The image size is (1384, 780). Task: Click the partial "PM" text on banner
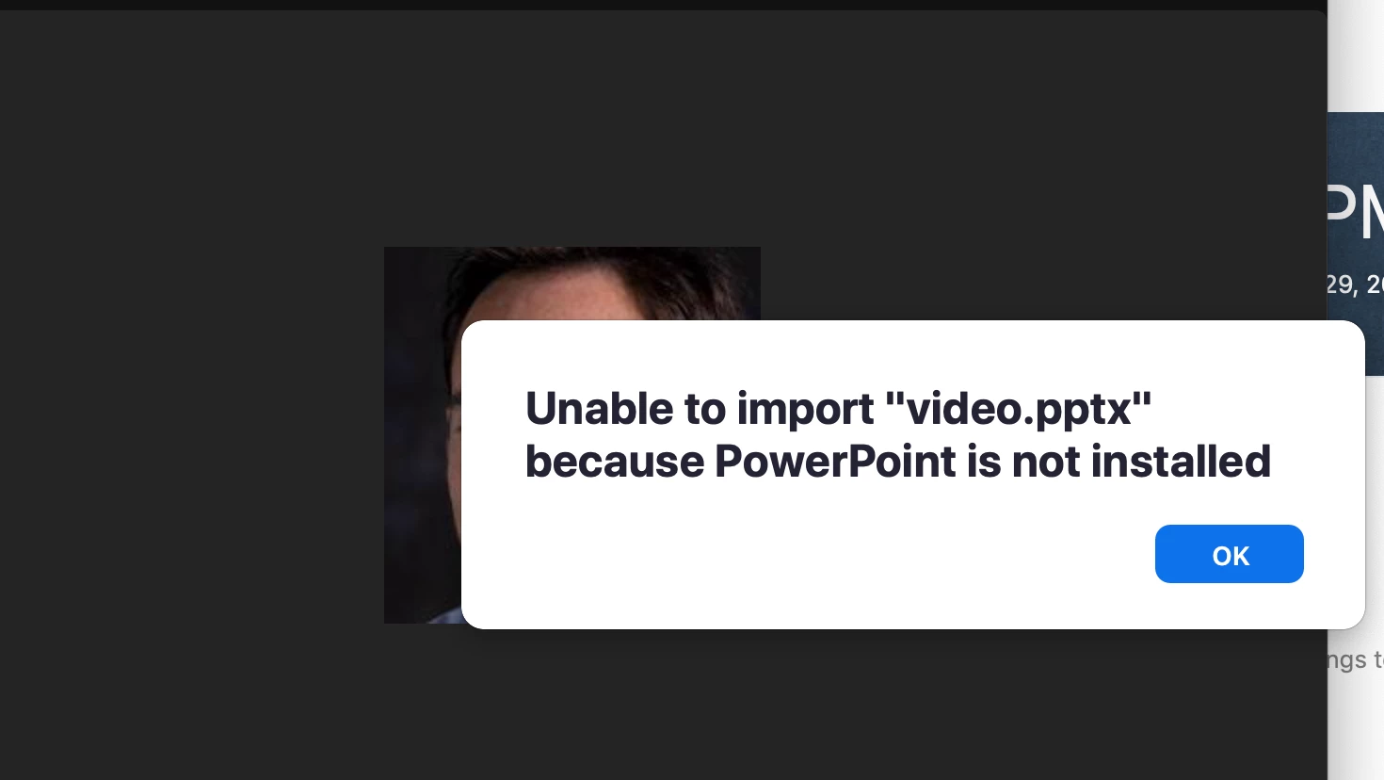click(1355, 209)
